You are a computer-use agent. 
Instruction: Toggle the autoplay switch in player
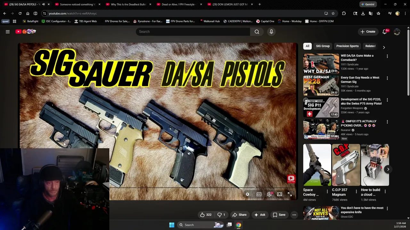247,194
